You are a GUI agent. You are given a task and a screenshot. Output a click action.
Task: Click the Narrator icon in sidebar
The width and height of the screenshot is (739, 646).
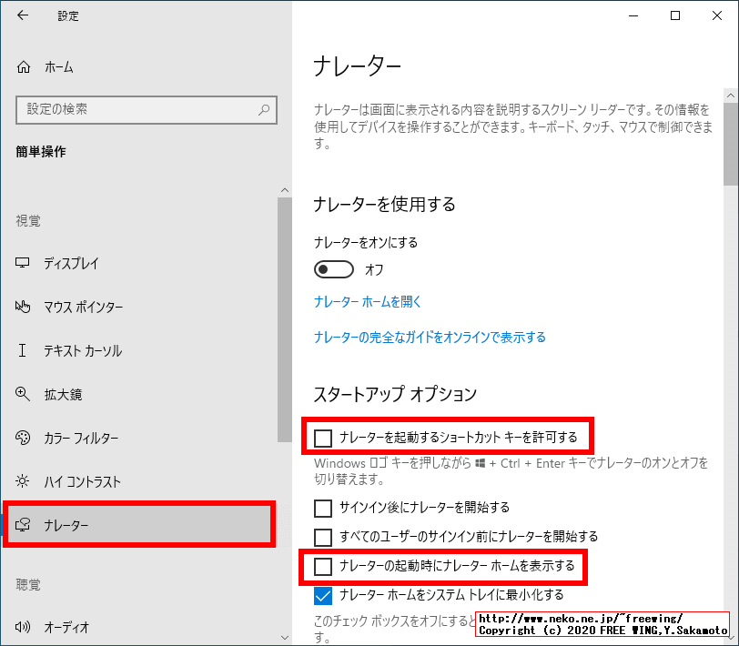(23, 524)
